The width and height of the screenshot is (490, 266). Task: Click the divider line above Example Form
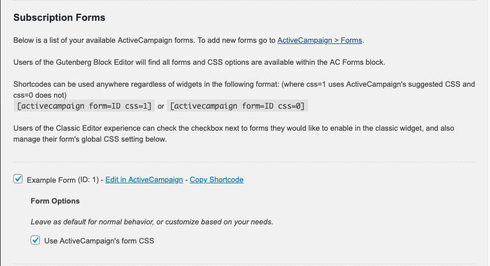pos(244,162)
